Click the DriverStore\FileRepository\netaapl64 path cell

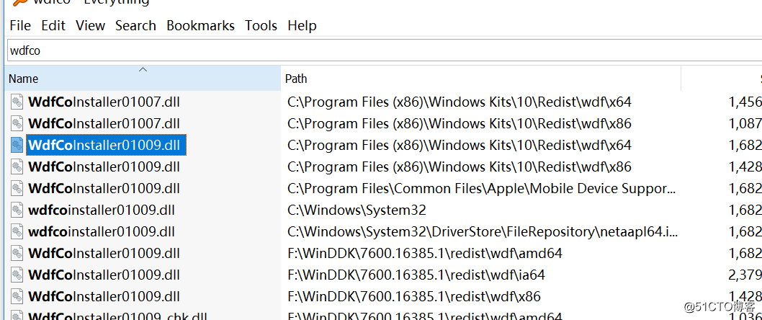tap(482, 231)
